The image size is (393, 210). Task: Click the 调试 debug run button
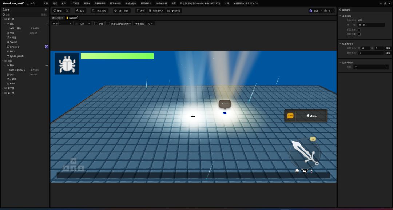[x=314, y=11]
